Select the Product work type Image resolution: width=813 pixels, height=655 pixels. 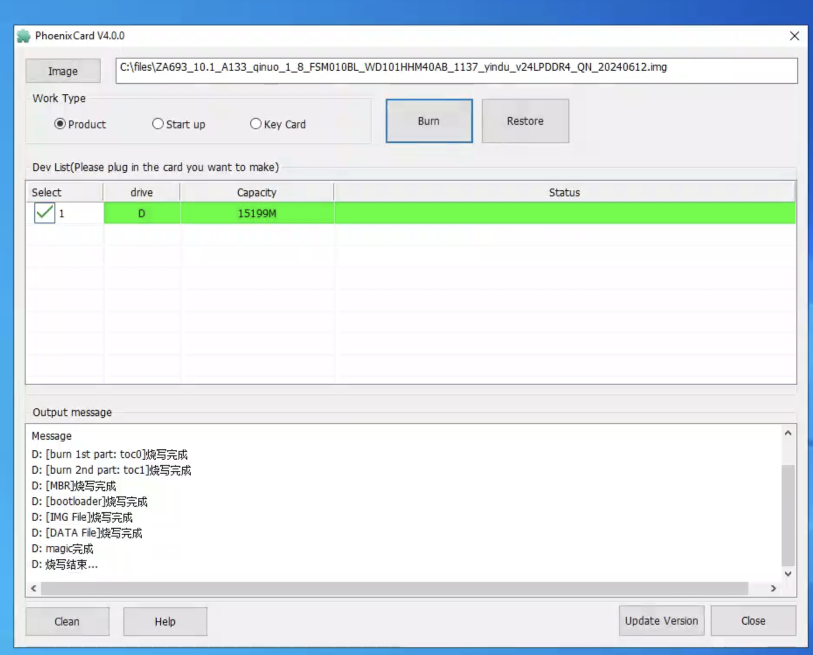pyautogui.click(x=60, y=124)
